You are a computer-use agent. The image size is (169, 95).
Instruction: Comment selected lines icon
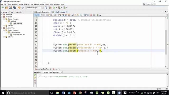(97, 15)
